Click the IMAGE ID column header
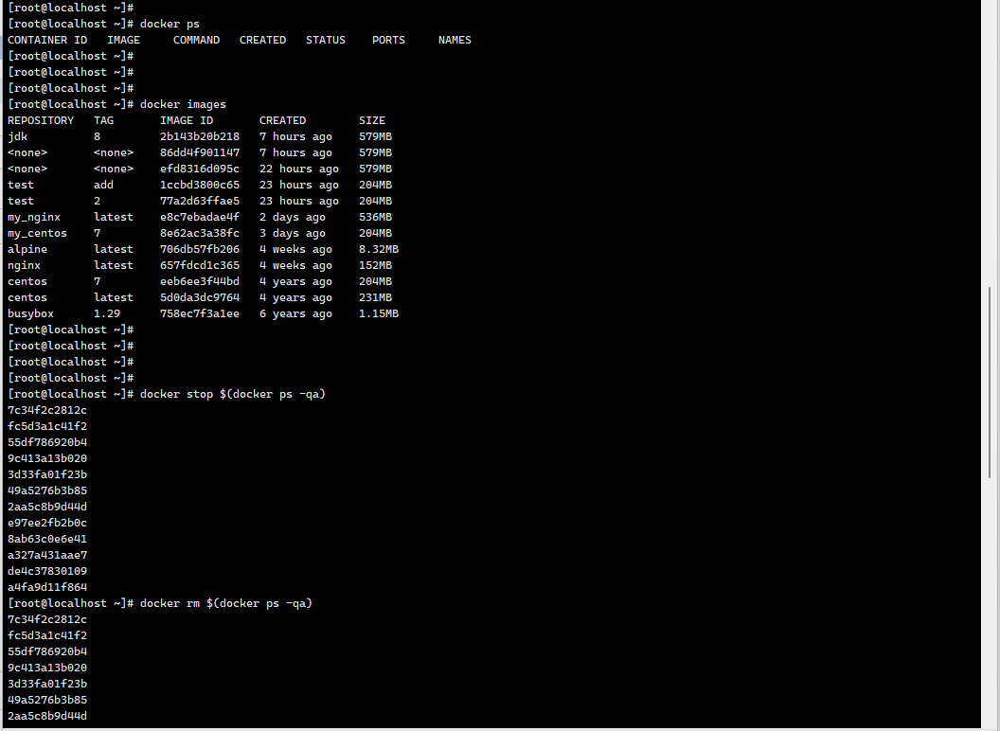 [x=187, y=120]
